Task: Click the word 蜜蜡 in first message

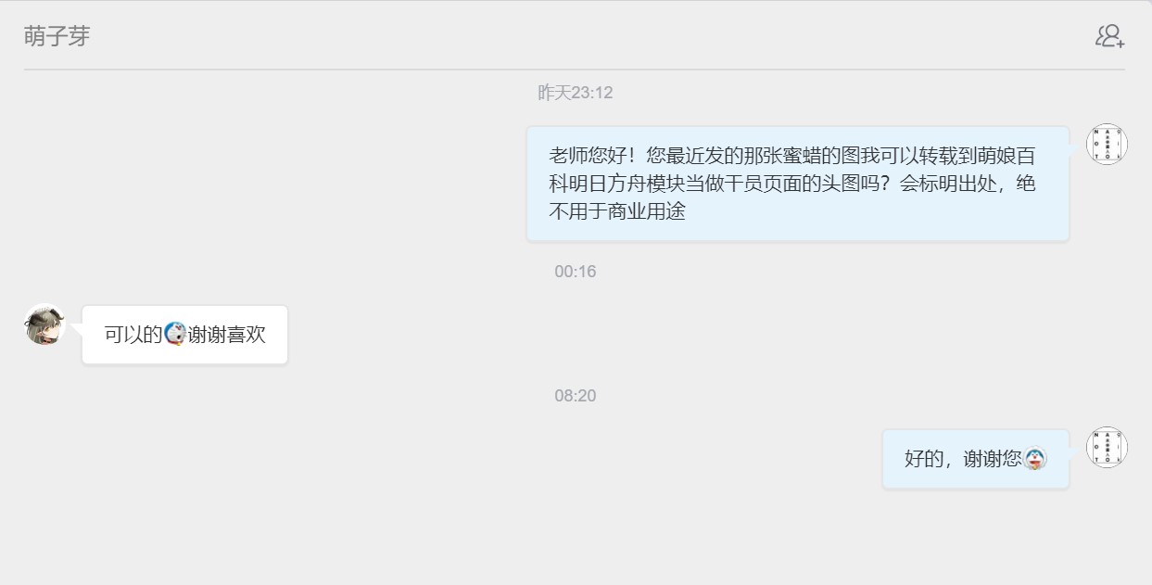Action: (x=800, y=155)
